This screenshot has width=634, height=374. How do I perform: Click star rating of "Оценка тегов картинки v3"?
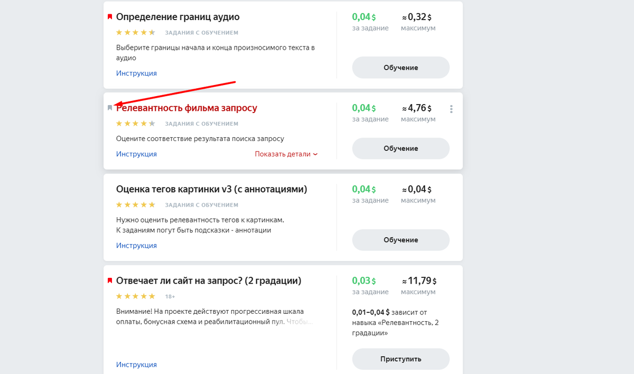(135, 205)
